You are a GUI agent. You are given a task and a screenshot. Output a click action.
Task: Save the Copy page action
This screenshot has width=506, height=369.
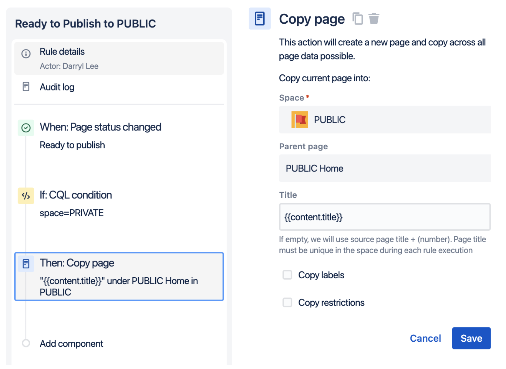471,338
